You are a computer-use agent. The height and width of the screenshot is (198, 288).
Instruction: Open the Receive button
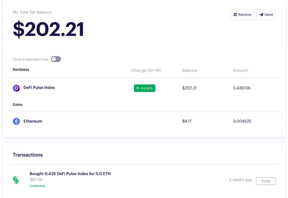[242, 15]
